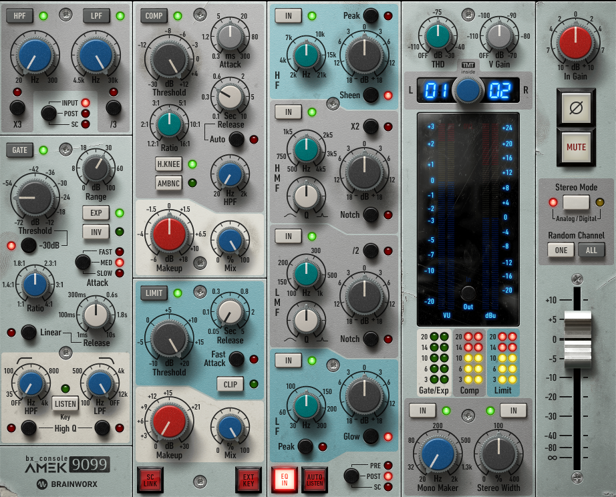Click the left key filter High Q button

(x=29, y=428)
